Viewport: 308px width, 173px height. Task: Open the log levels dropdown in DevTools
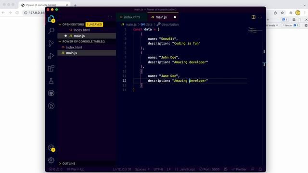point(272,25)
